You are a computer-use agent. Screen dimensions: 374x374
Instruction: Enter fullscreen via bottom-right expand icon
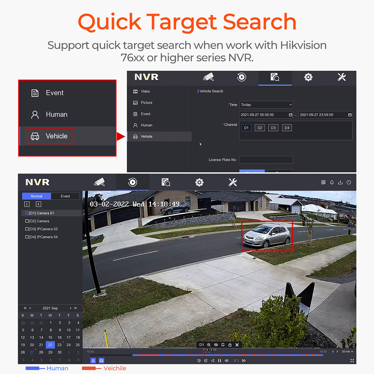click(x=352, y=361)
